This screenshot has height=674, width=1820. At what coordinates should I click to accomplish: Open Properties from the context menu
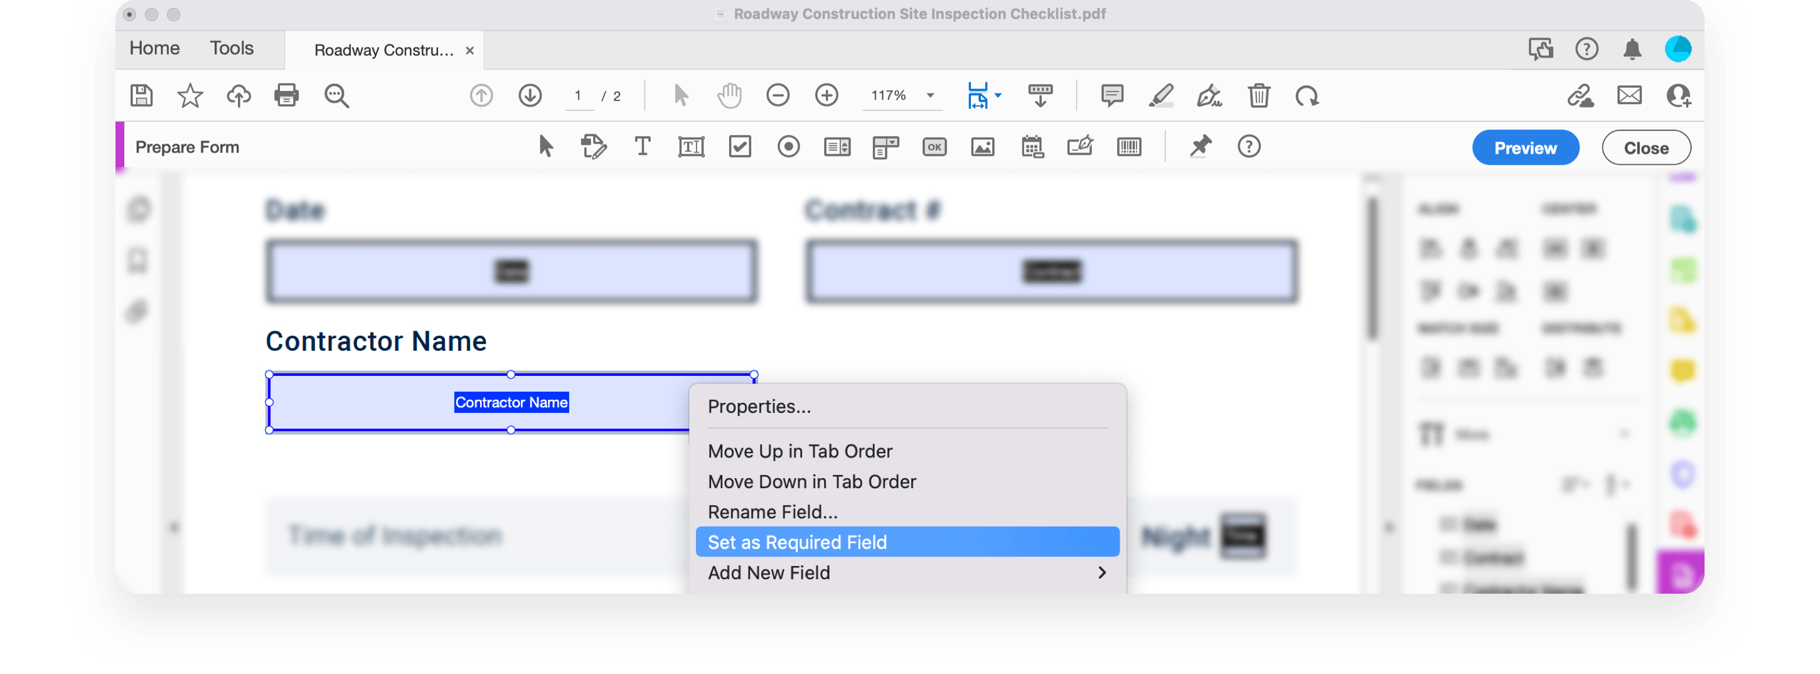pyautogui.click(x=759, y=406)
